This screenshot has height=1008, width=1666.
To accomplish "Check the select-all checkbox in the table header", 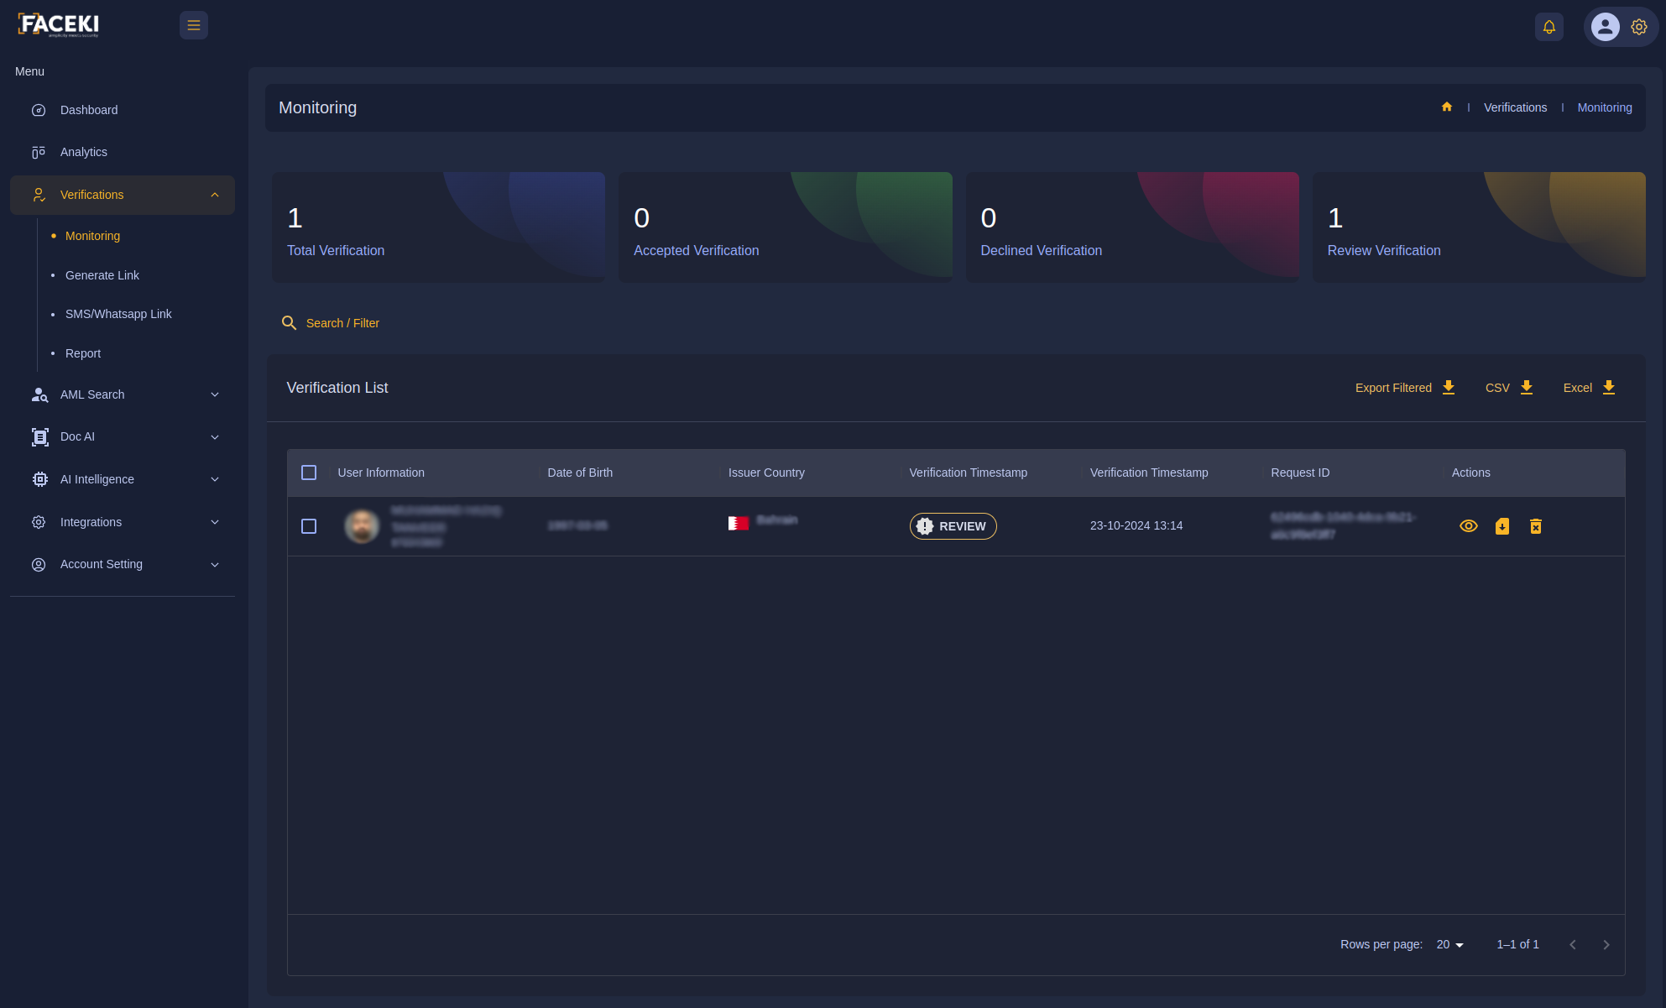I will 309,473.
